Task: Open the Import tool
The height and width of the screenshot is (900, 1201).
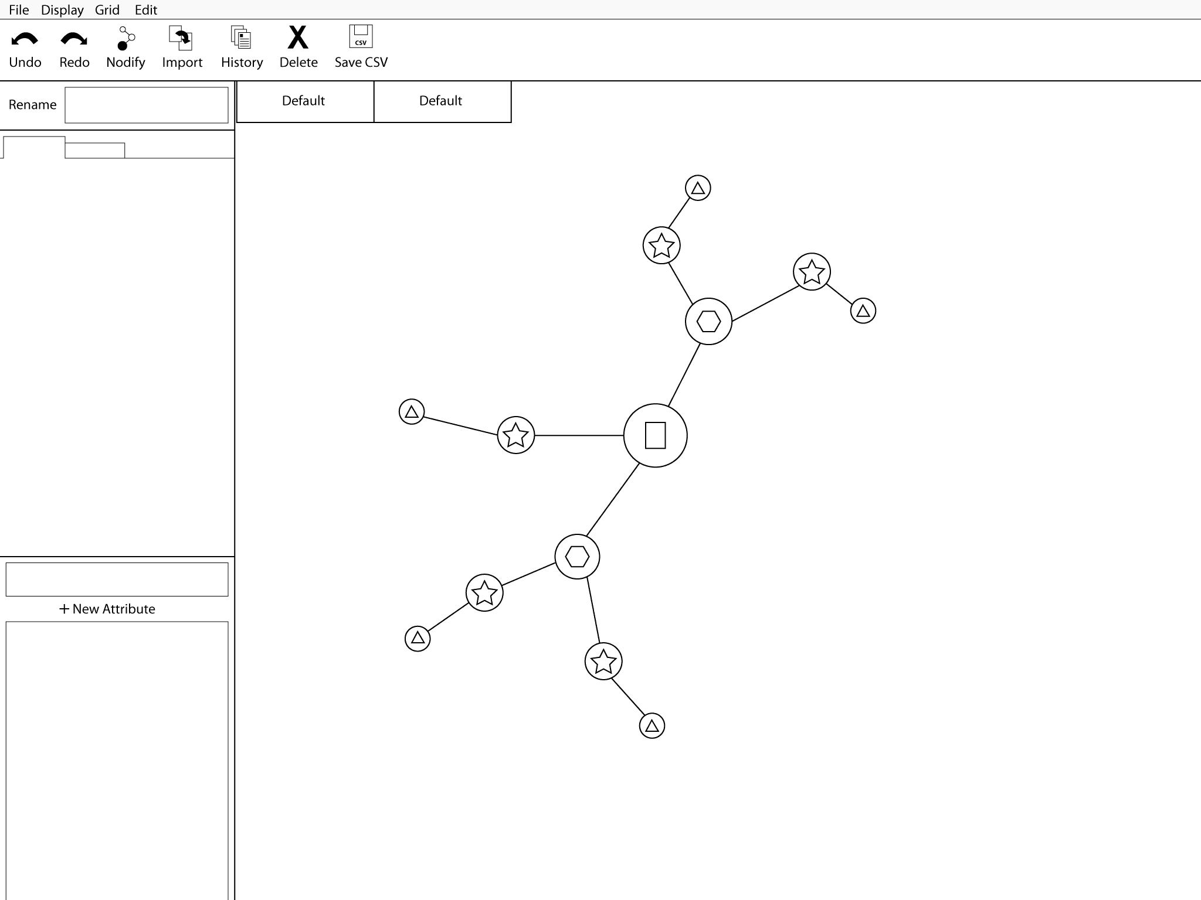Action: [x=182, y=44]
